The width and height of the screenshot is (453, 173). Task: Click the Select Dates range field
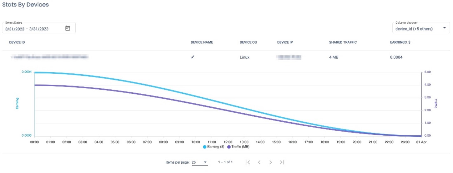point(34,29)
